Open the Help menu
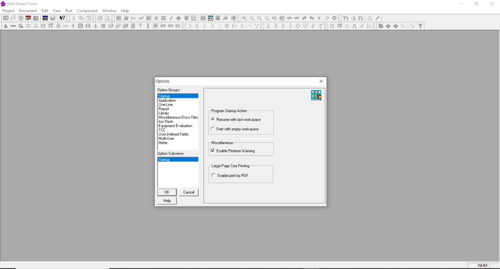Viewport: 500px width, 269px height. (x=125, y=11)
